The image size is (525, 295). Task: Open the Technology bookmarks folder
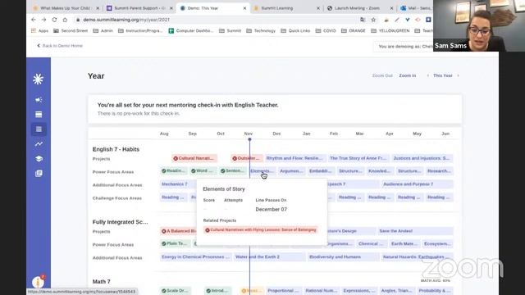coord(261,31)
